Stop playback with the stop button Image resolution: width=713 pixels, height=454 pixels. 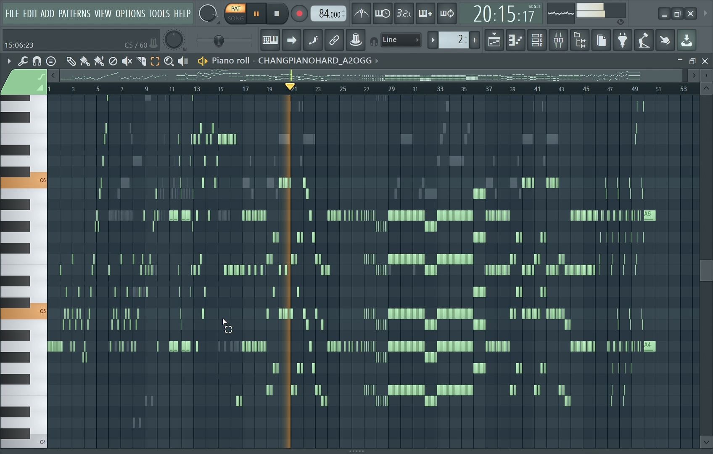pyautogui.click(x=277, y=13)
